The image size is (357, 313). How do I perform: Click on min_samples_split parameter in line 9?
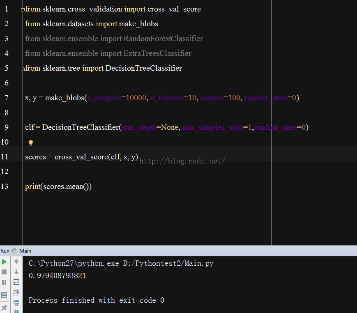click(213, 127)
